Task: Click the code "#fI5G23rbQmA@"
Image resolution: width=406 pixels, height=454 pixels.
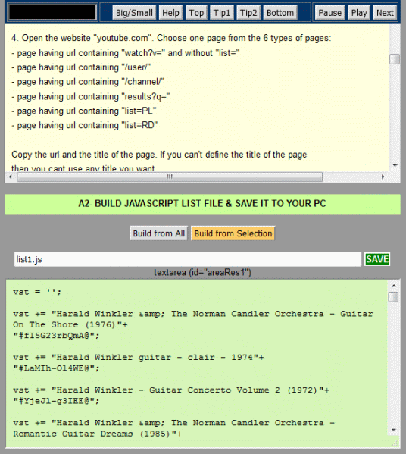Action: pyautogui.click(x=56, y=336)
